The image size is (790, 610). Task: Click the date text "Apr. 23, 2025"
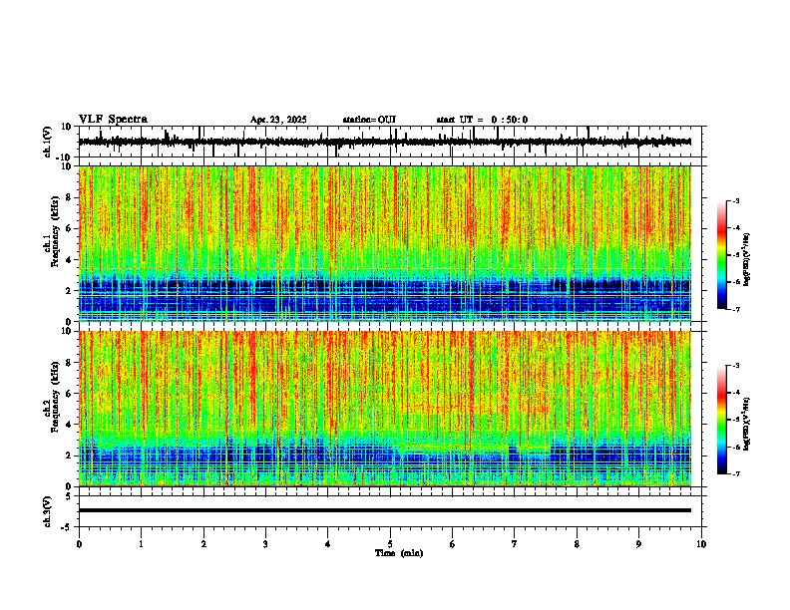pos(278,120)
